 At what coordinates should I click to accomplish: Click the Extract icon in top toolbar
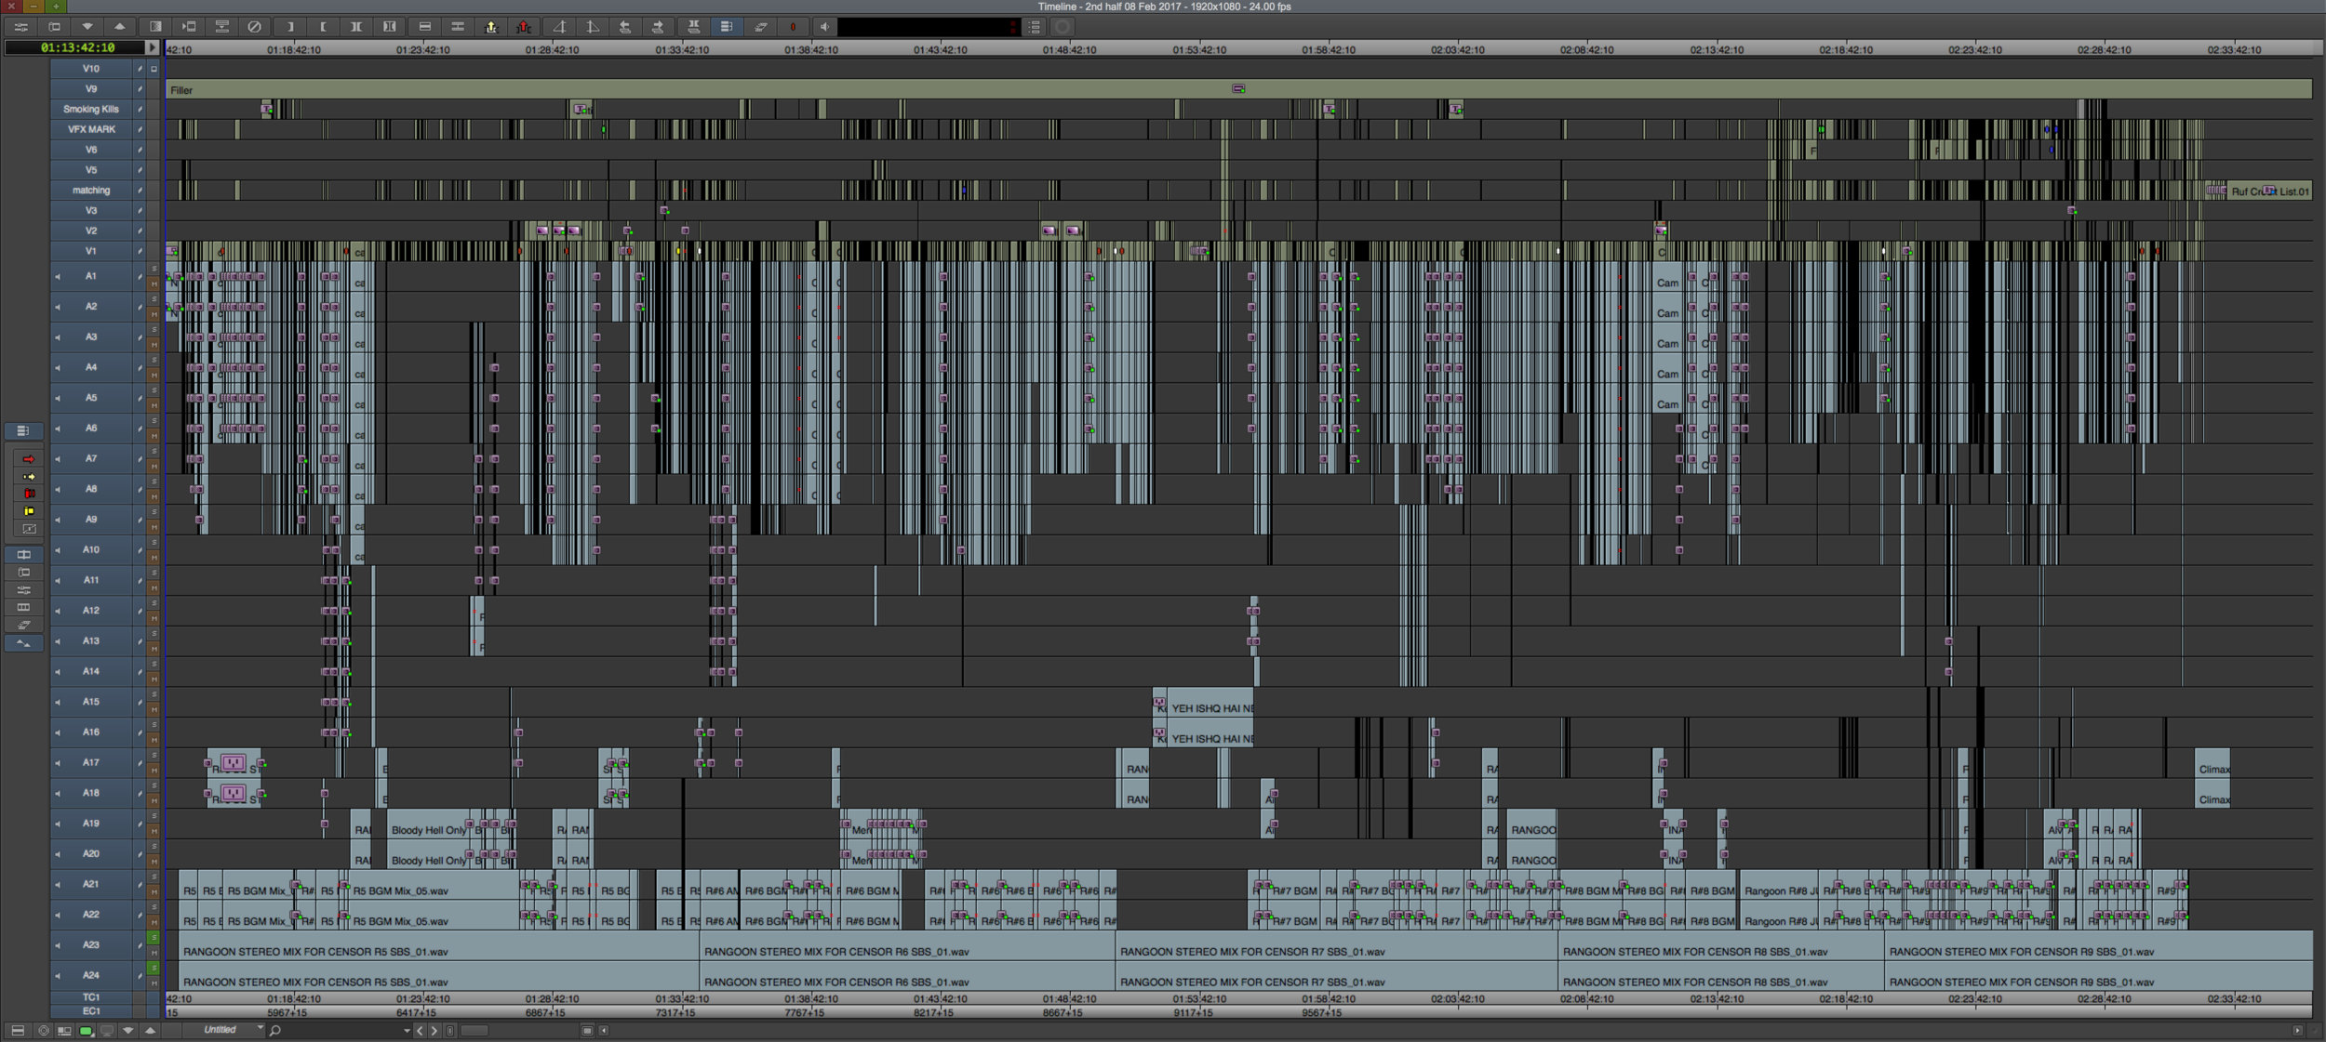(x=457, y=27)
